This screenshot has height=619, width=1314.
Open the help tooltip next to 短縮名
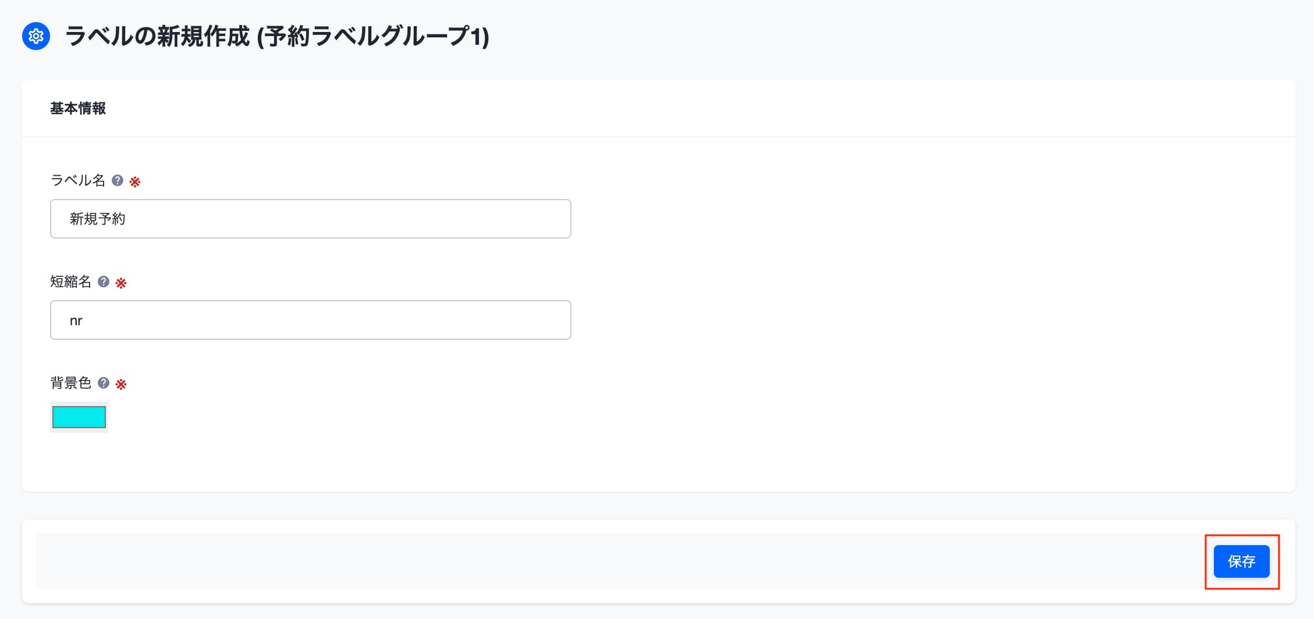(104, 282)
